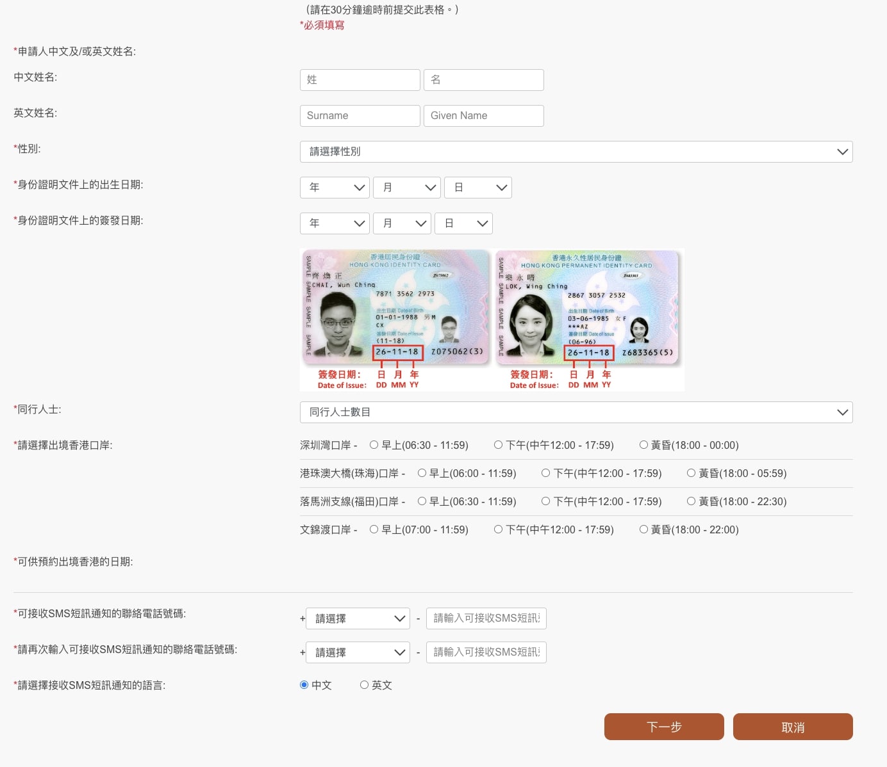Focus the Given Name text box

pyautogui.click(x=483, y=116)
